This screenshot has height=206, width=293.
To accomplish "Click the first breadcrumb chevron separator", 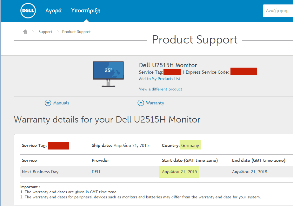I will (x=33, y=31).
